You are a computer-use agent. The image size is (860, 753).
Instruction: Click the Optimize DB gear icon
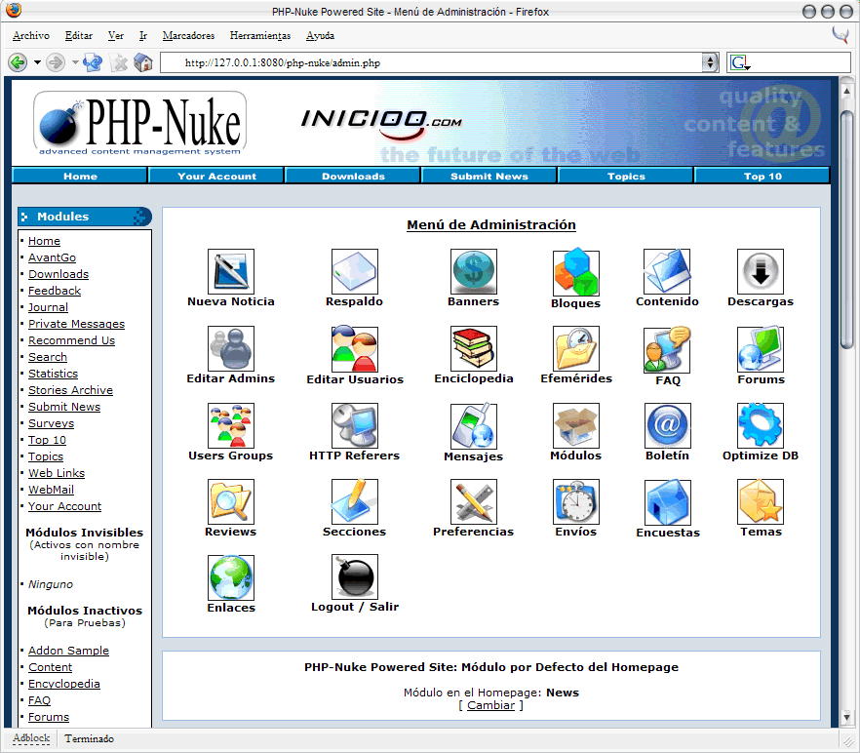[761, 425]
